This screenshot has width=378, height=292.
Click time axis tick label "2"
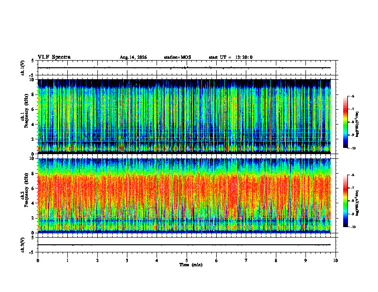(97, 261)
